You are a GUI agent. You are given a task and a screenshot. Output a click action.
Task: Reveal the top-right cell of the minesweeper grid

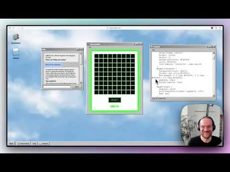point(133,56)
